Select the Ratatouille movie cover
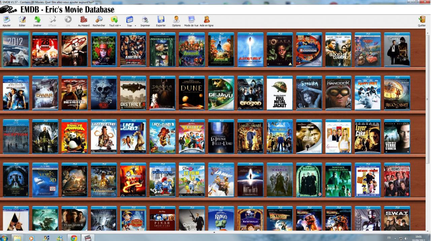 (250, 218)
